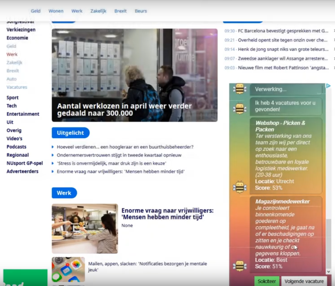Click the app-icons thumbnail for the notificaties article

[x=68, y=269]
